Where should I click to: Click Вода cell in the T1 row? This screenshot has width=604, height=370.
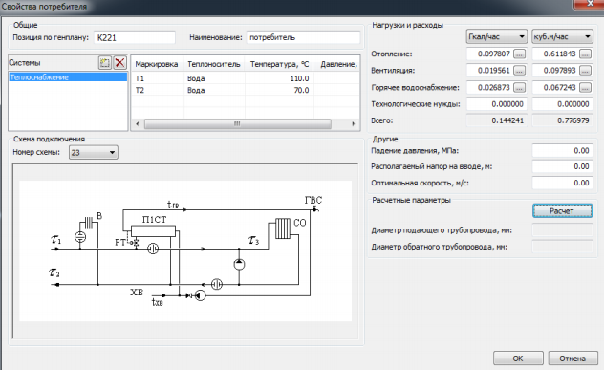point(214,78)
